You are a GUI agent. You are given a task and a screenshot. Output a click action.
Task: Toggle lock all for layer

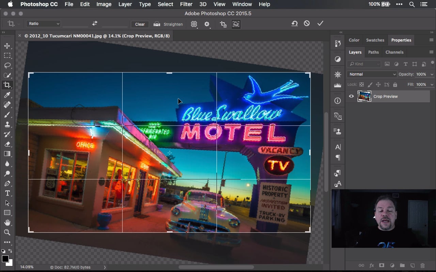coord(395,85)
